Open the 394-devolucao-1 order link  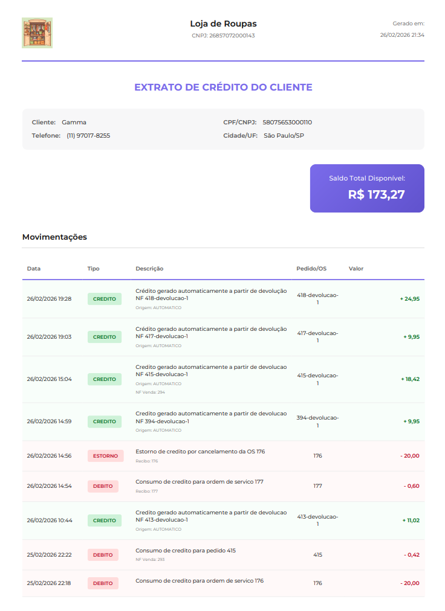click(317, 421)
